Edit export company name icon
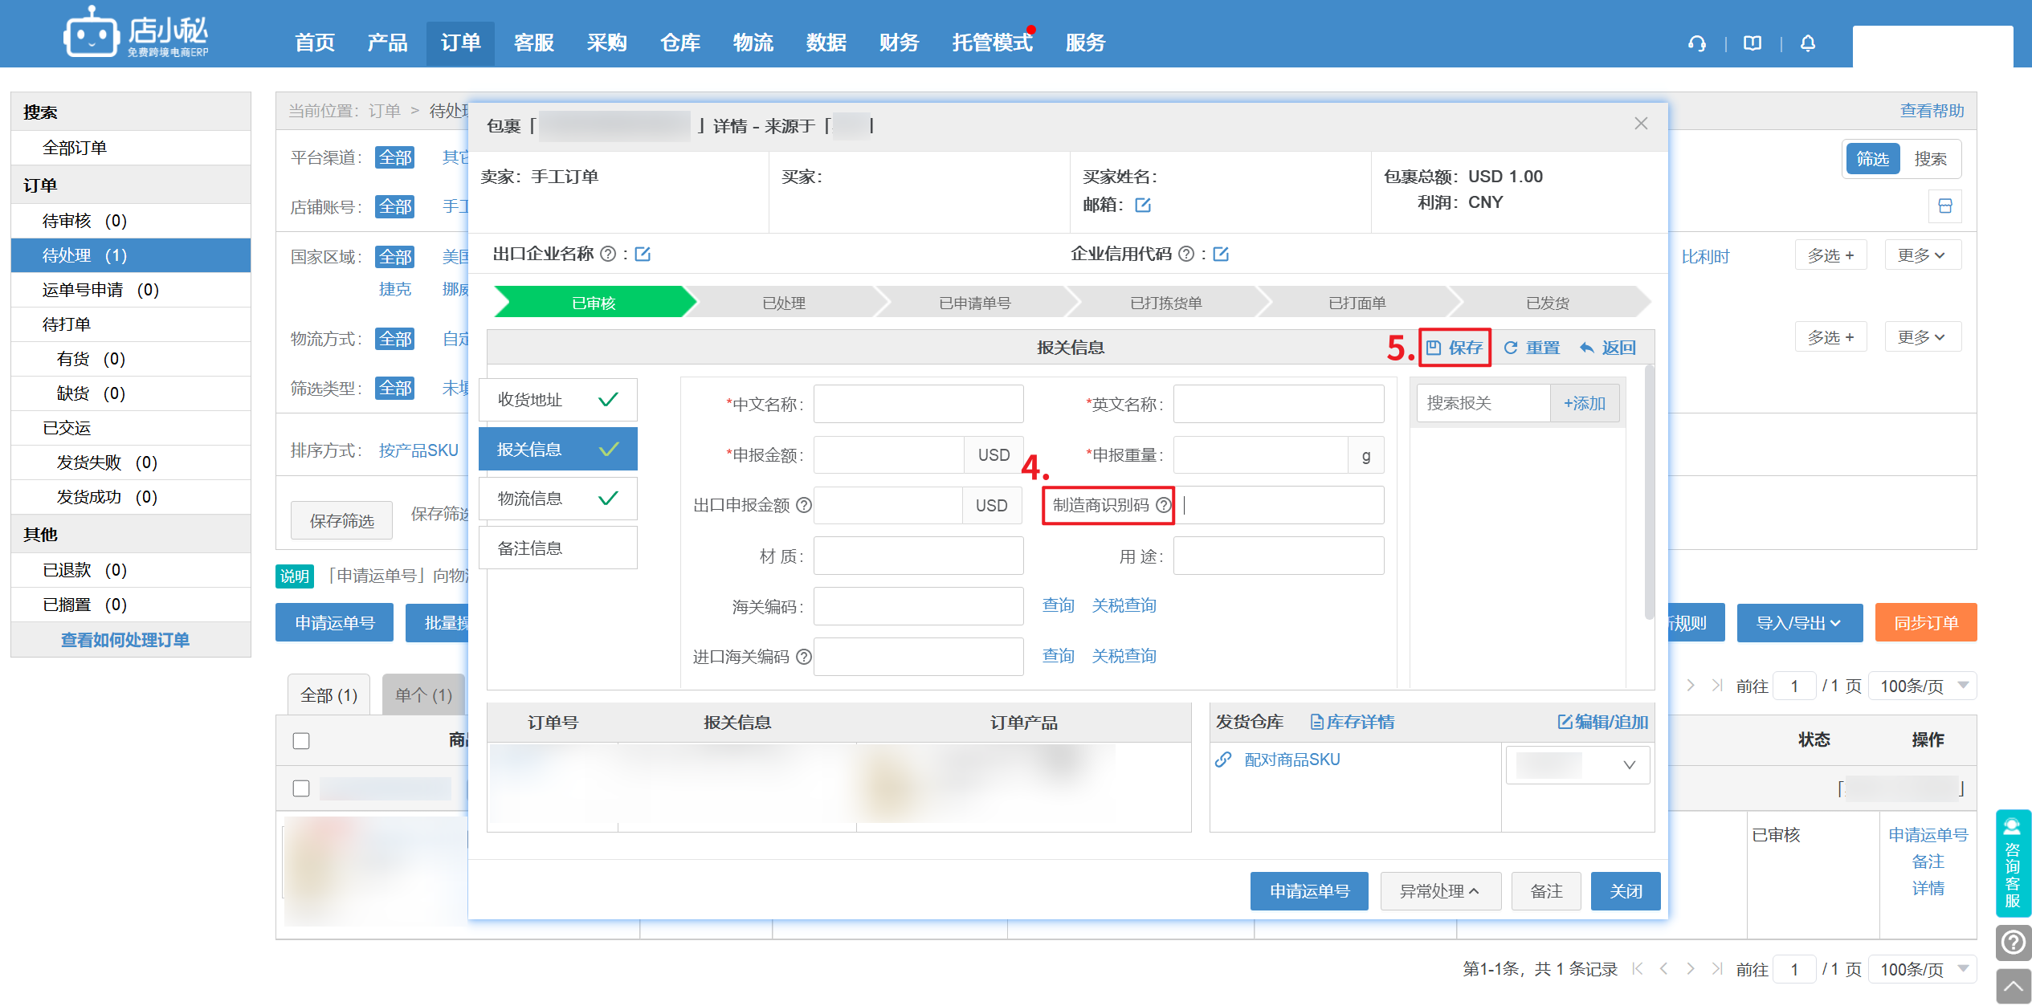The image size is (2032, 1006). tap(643, 255)
